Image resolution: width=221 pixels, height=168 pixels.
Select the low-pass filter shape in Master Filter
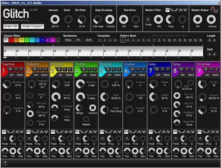click(172, 10)
